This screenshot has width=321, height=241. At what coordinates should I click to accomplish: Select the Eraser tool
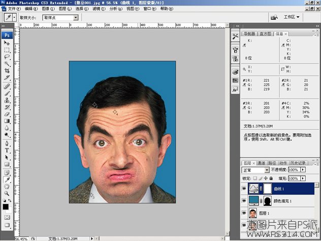point(7,114)
